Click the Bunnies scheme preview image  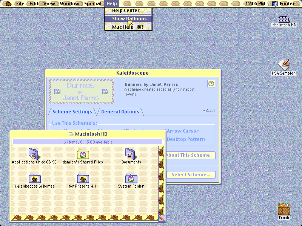[82, 92]
